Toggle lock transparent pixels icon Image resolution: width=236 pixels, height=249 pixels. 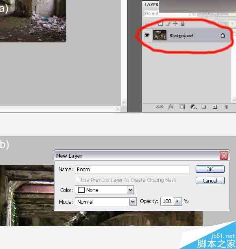[161, 24]
